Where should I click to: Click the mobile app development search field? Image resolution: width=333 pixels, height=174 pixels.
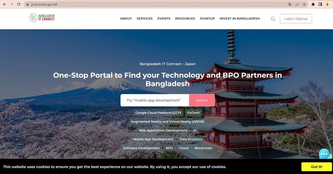point(154,100)
